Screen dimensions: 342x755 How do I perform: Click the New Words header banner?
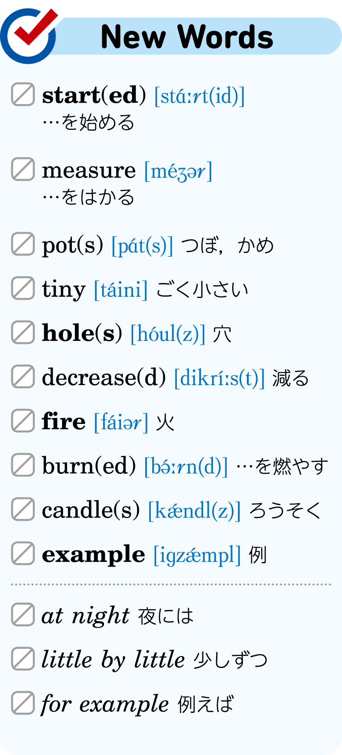click(x=188, y=36)
